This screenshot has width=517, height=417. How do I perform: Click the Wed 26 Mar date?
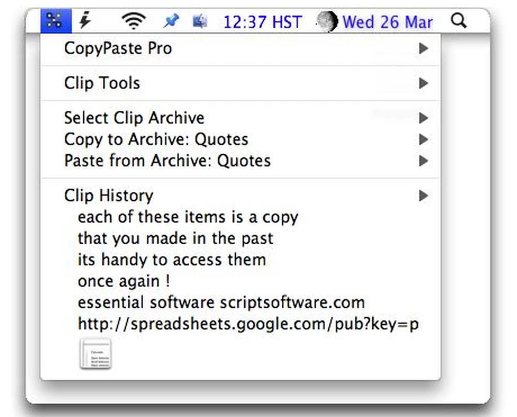click(387, 22)
